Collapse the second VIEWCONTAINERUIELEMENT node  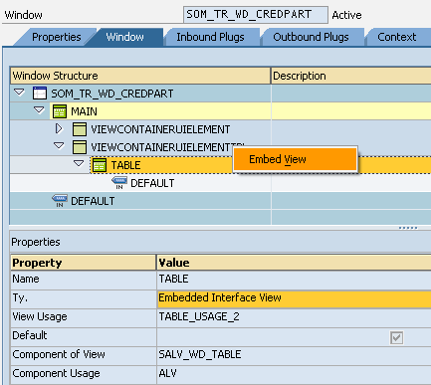(59, 146)
